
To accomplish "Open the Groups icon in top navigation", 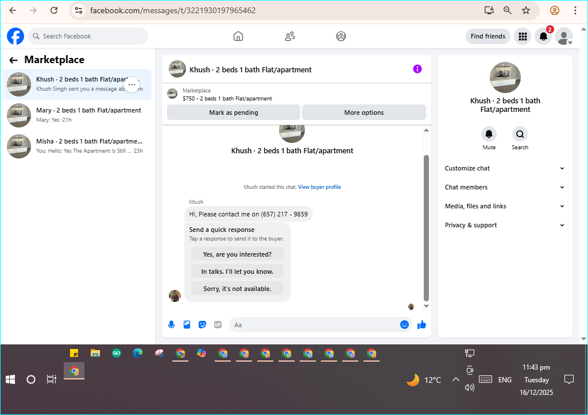I will [x=341, y=36].
